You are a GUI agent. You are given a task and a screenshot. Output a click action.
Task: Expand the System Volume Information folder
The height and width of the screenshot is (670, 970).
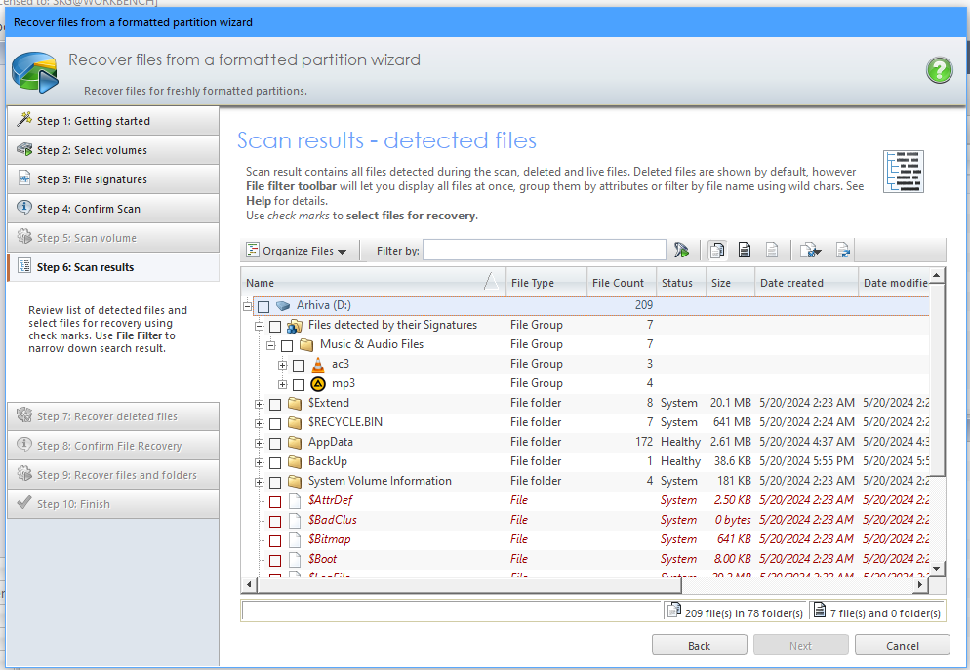260,482
